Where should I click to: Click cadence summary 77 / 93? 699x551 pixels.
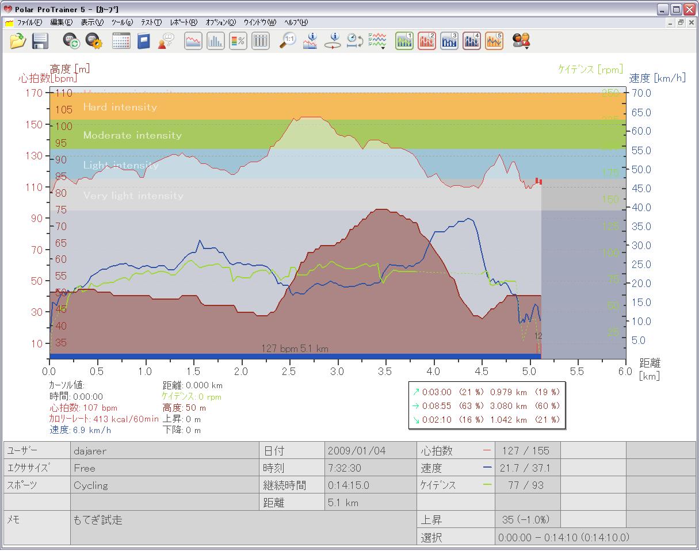[x=528, y=485]
